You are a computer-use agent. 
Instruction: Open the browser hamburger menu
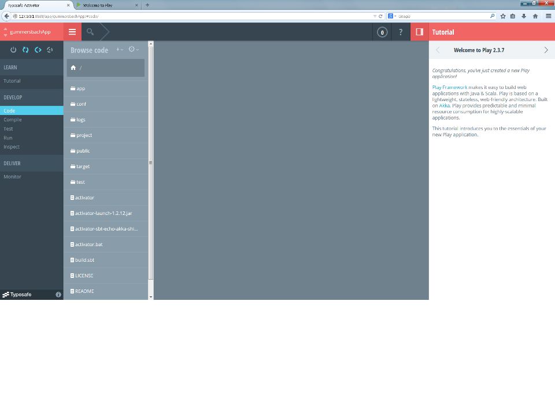(548, 16)
